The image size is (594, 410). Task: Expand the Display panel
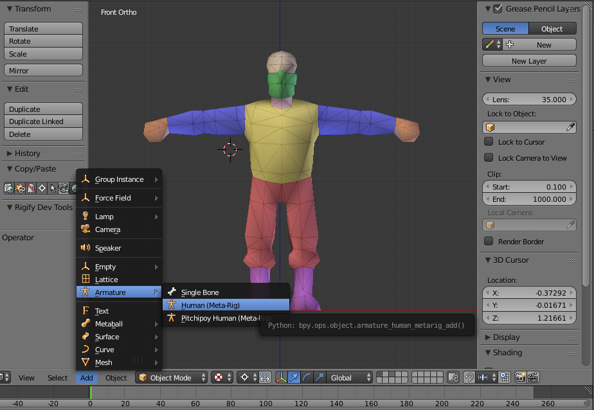point(488,337)
